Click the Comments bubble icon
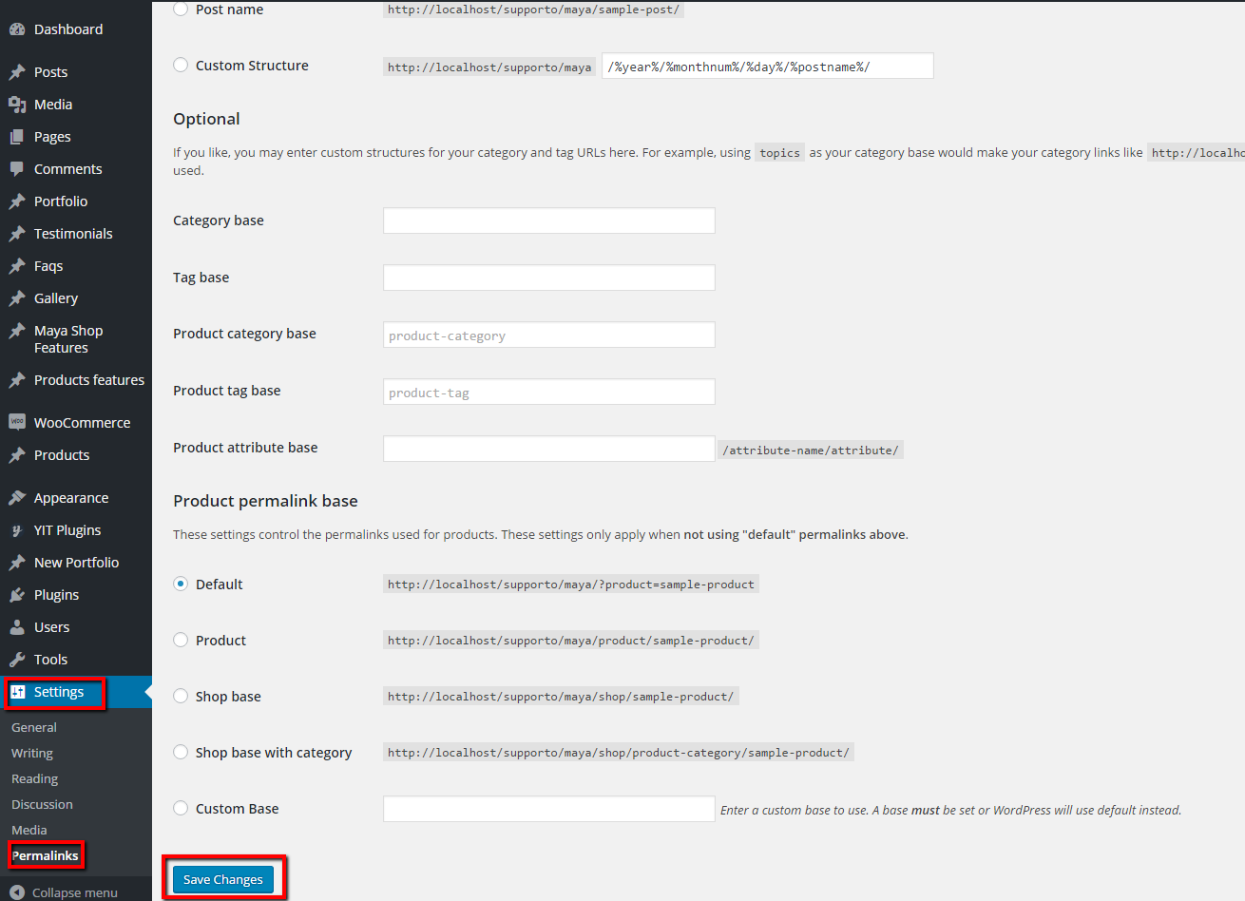 click(17, 169)
